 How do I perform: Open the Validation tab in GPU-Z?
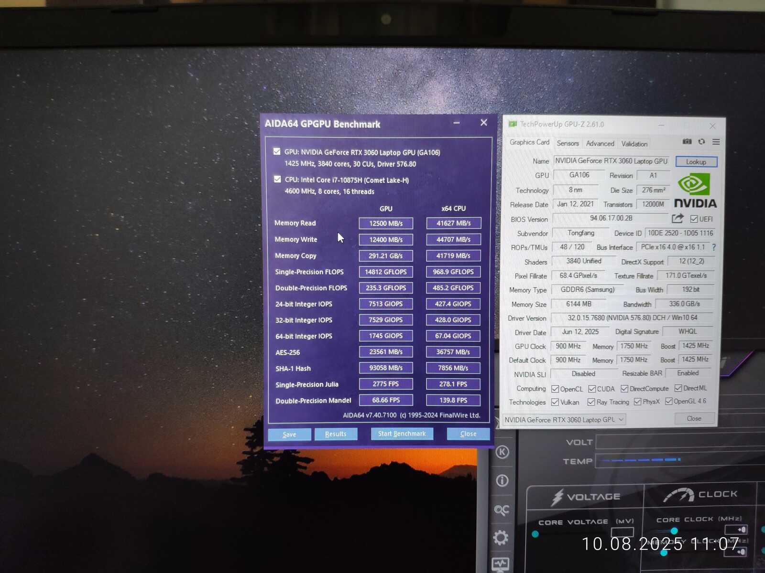(x=634, y=144)
